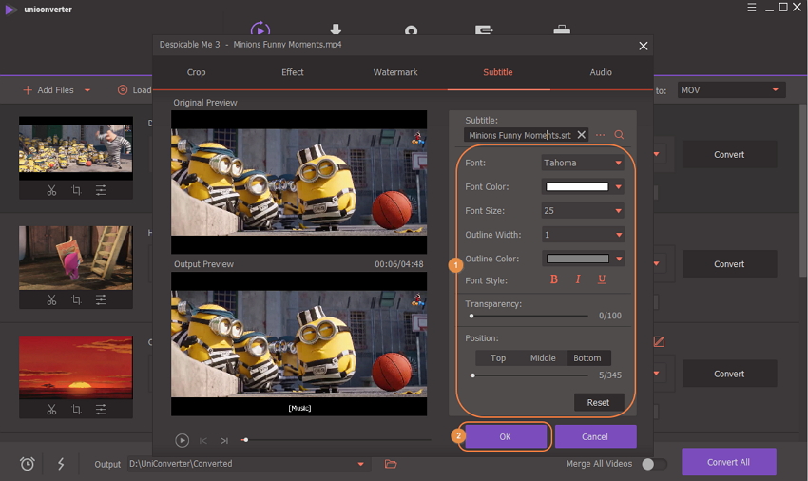This screenshot has width=808, height=481.
Task: Click the high speed conversion lightning icon
Action: [x=61, y=464]
